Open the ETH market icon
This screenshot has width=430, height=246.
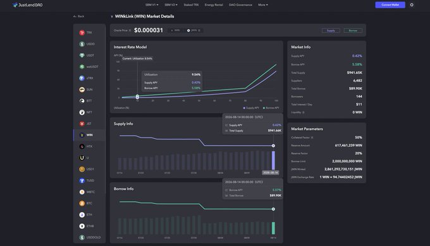(x=82, y=215)
